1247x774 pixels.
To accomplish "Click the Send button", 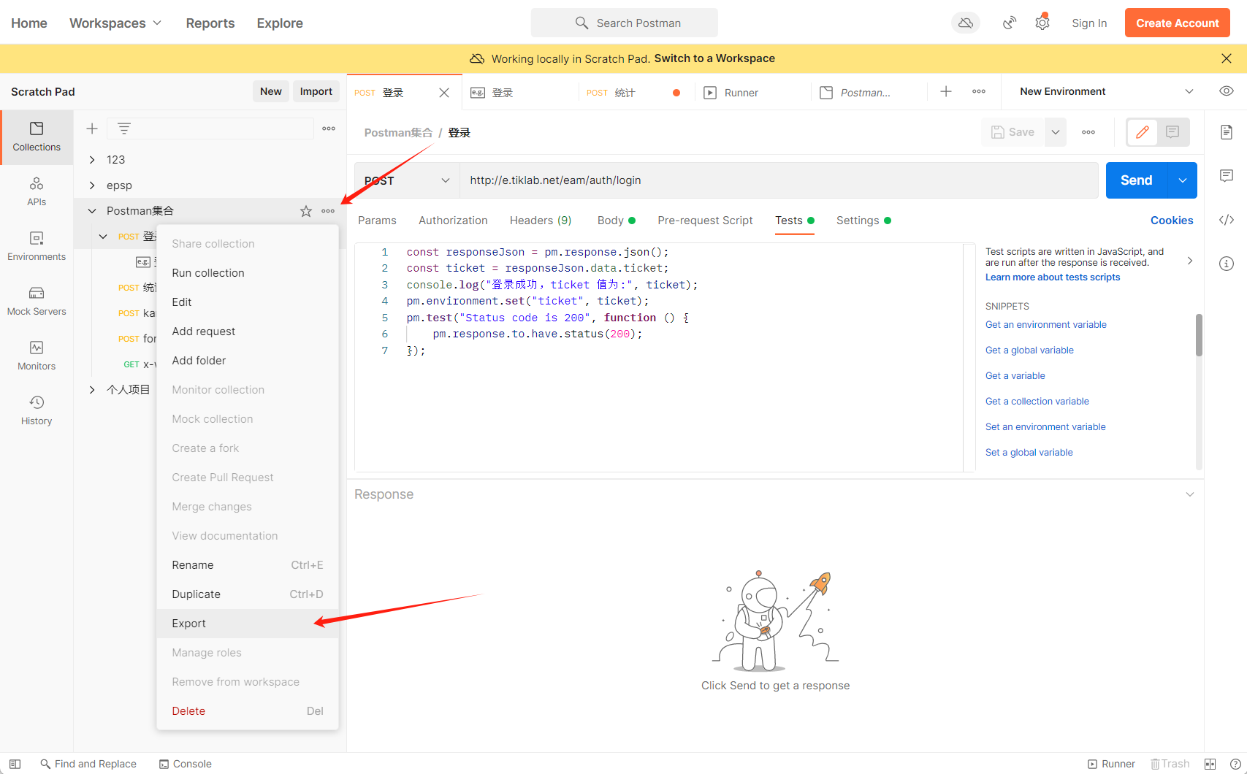I will pos(1137,180).
